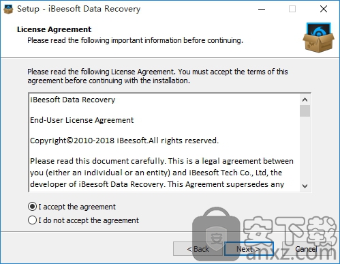Click the license text scroll-down arrow
Viewport: 340px width, 264px height.
(305, 186)
